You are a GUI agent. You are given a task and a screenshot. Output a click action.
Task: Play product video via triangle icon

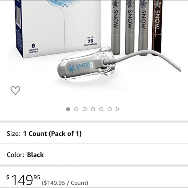(118, 109)
